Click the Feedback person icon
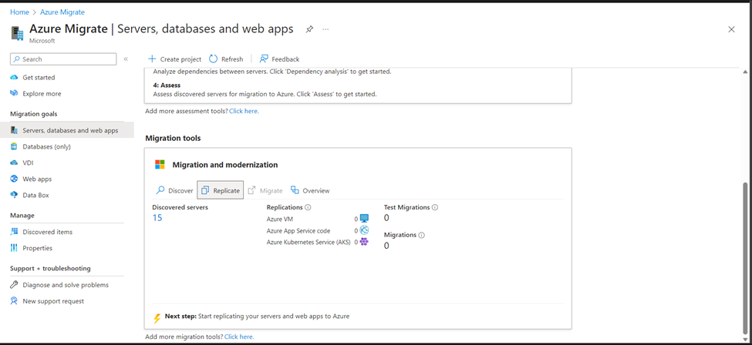 tap(264, 59)
